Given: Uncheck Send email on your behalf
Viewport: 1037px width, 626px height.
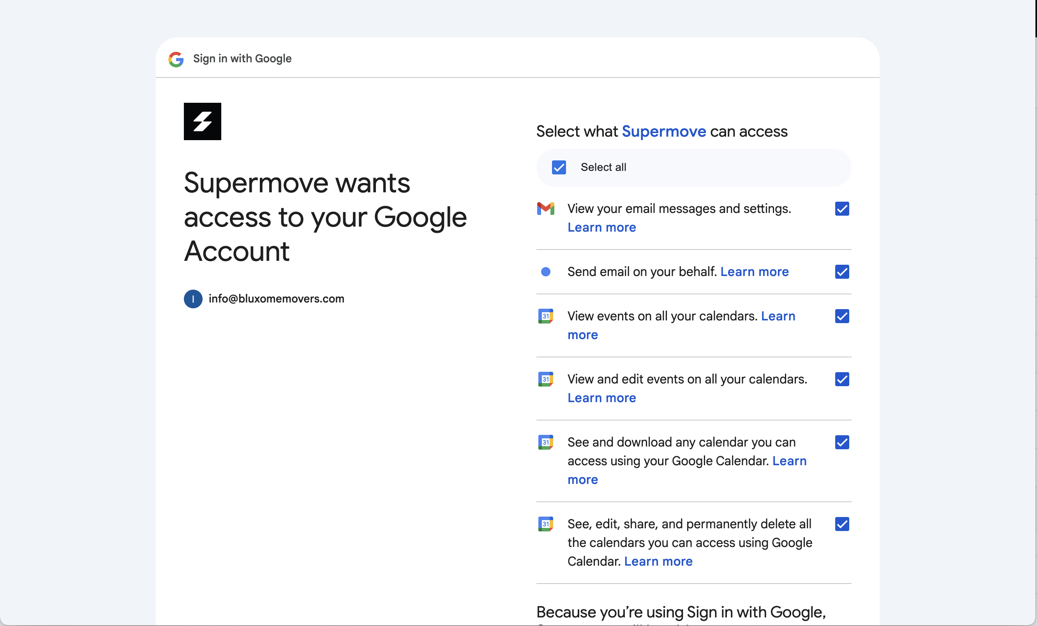Looking at the screenshot, I should (842, 272).
